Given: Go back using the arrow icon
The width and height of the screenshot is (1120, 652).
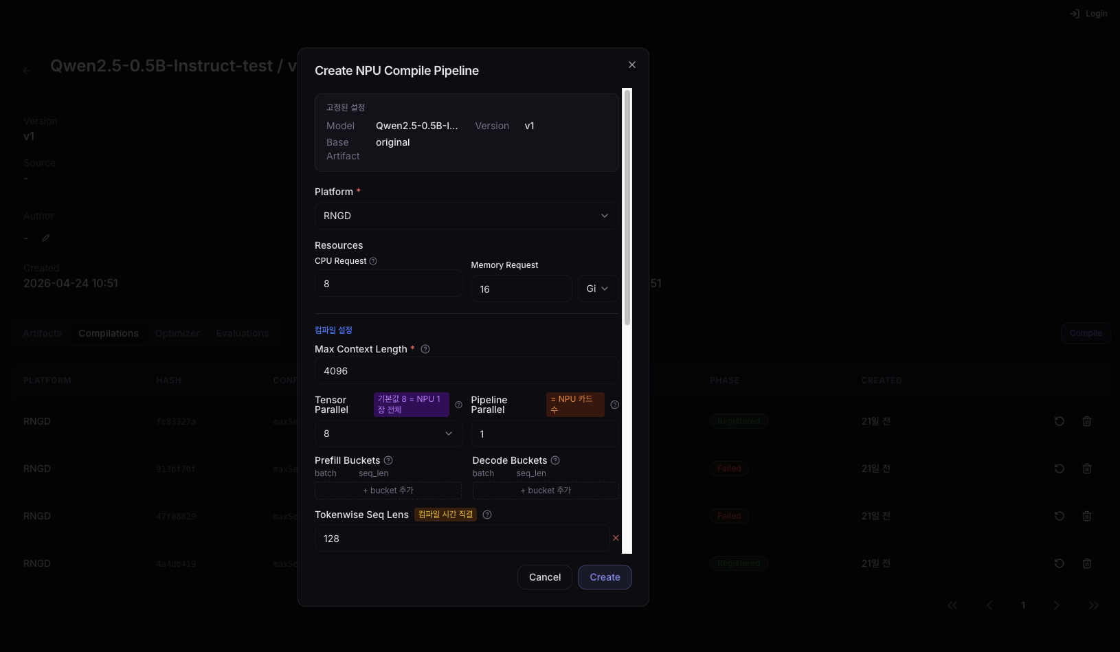Looking at the screenshot, I should 27,71.
